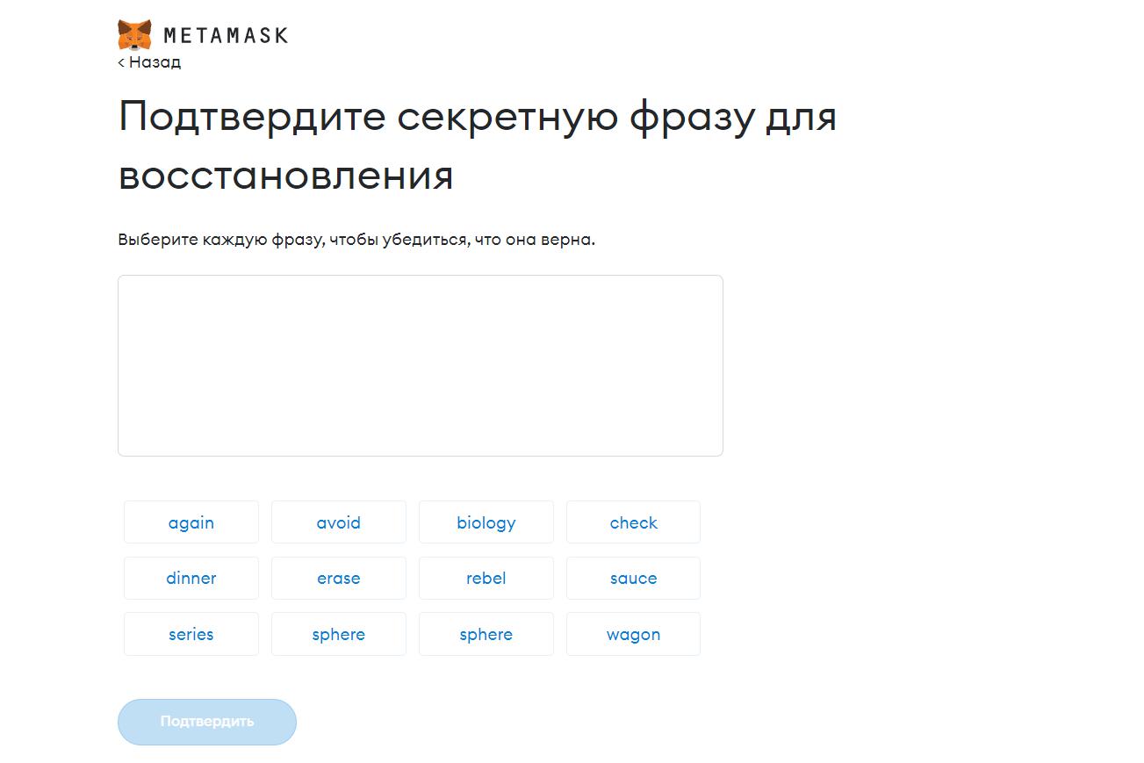Screen dimensions: 1144x763
Task: Click the empty seed phrase area
Action: point(420,365)
